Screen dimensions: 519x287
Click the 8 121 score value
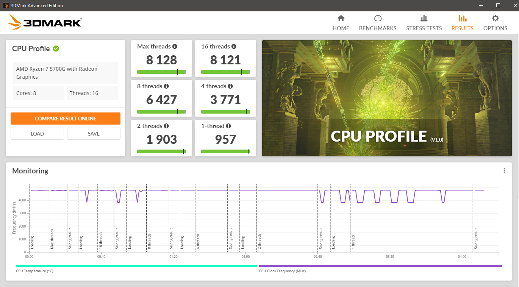(x=225, y=60)
